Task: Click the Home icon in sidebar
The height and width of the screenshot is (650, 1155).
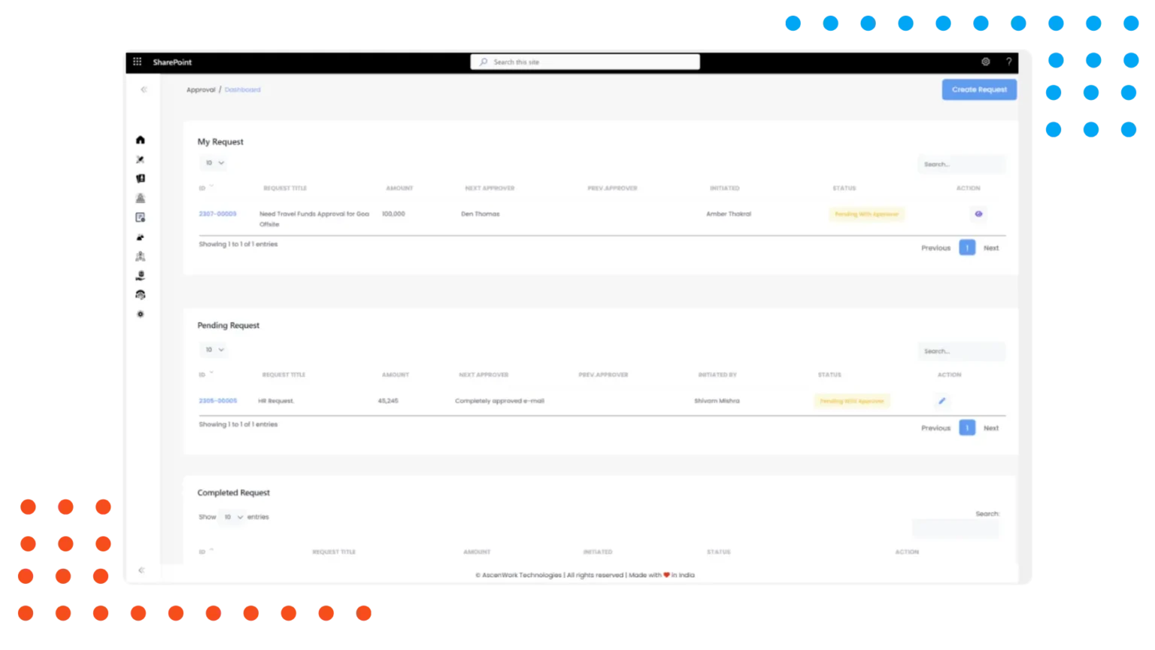Action: (140, 140)
